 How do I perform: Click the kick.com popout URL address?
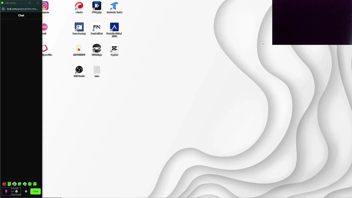coord(22,9)
